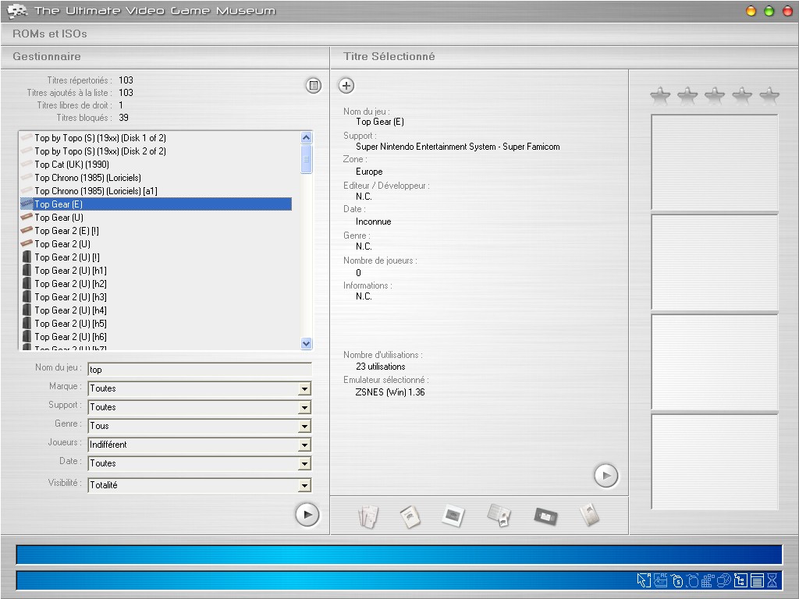Click the game list scroll up arrow
Screen dimensions: 799x599
306,137
